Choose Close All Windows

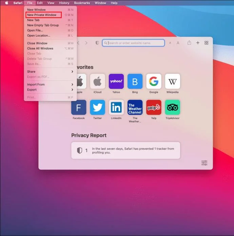coord(50,48)
